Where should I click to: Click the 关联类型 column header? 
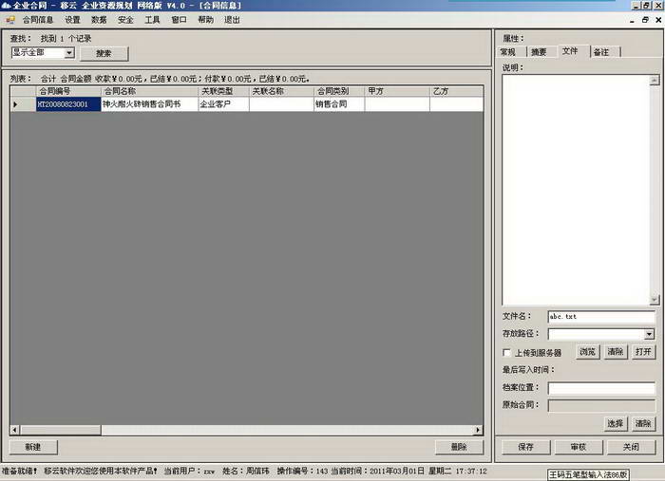pos(223,91)
